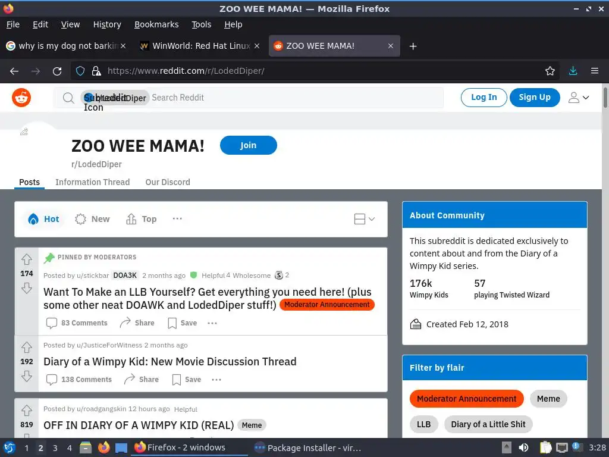This screenshot has width=609, height=457.
Task: Bookmark this page with the star icon
Action: point(550,71)
